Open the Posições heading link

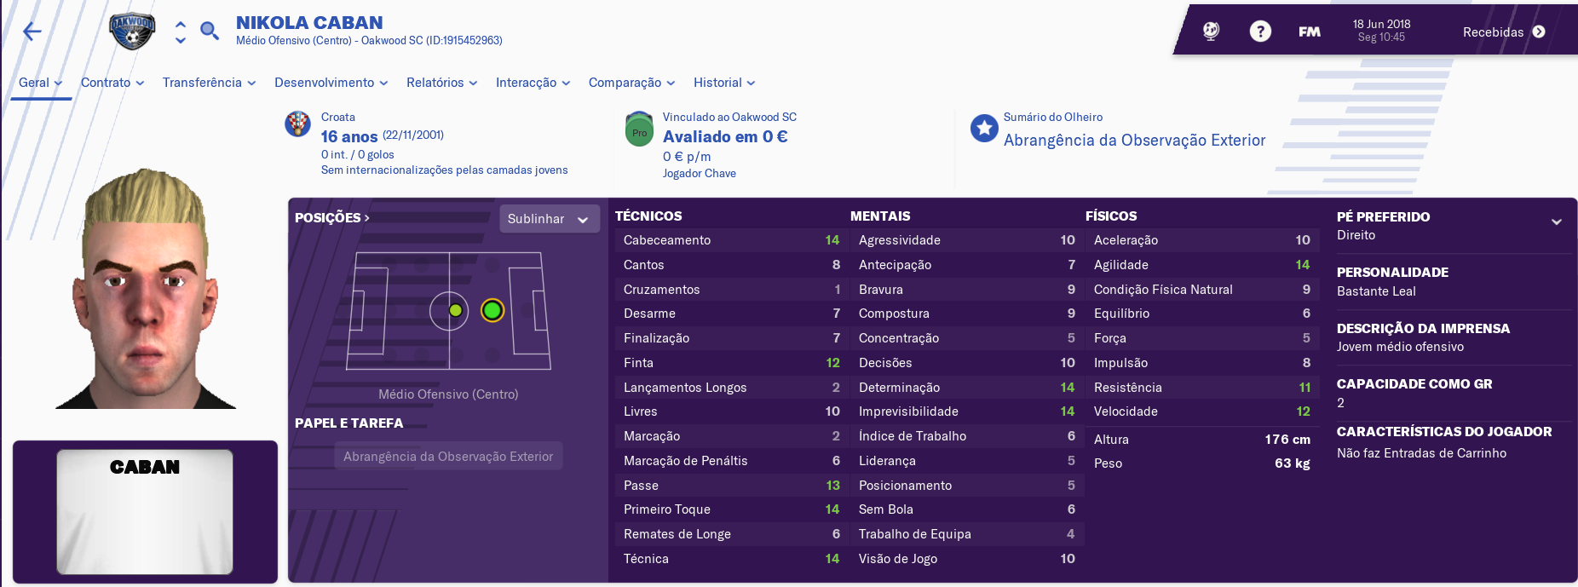332,218
